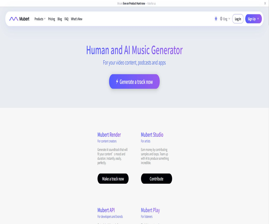Viewport: 269px width, 224px height.
Task: Click the Mubert wave logo icon
Action: click(14, 19)
